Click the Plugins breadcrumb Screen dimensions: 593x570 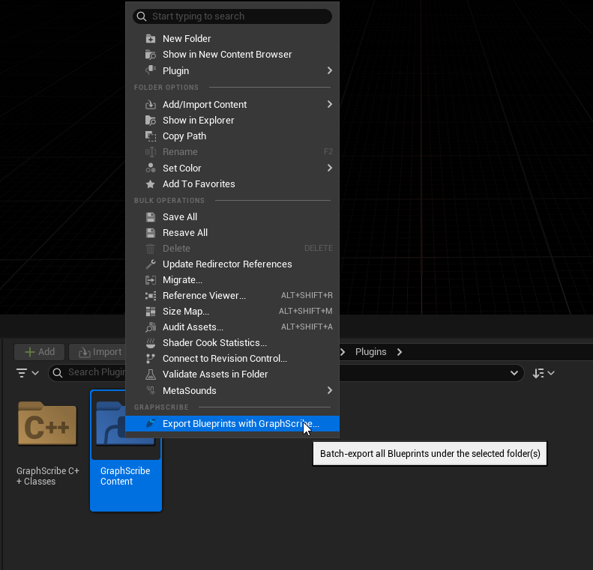[x=370, y=352]
